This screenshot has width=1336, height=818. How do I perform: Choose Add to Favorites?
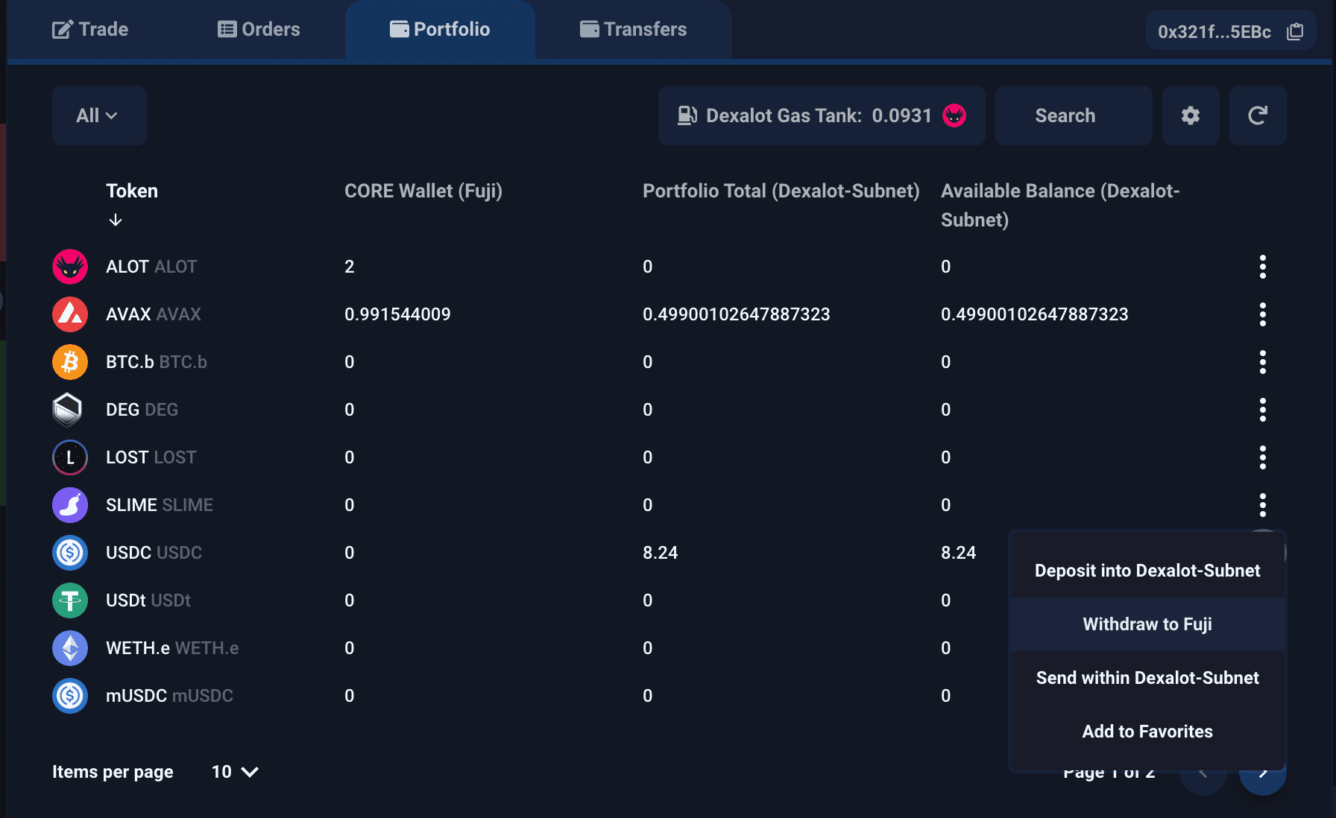[1147, 732]
